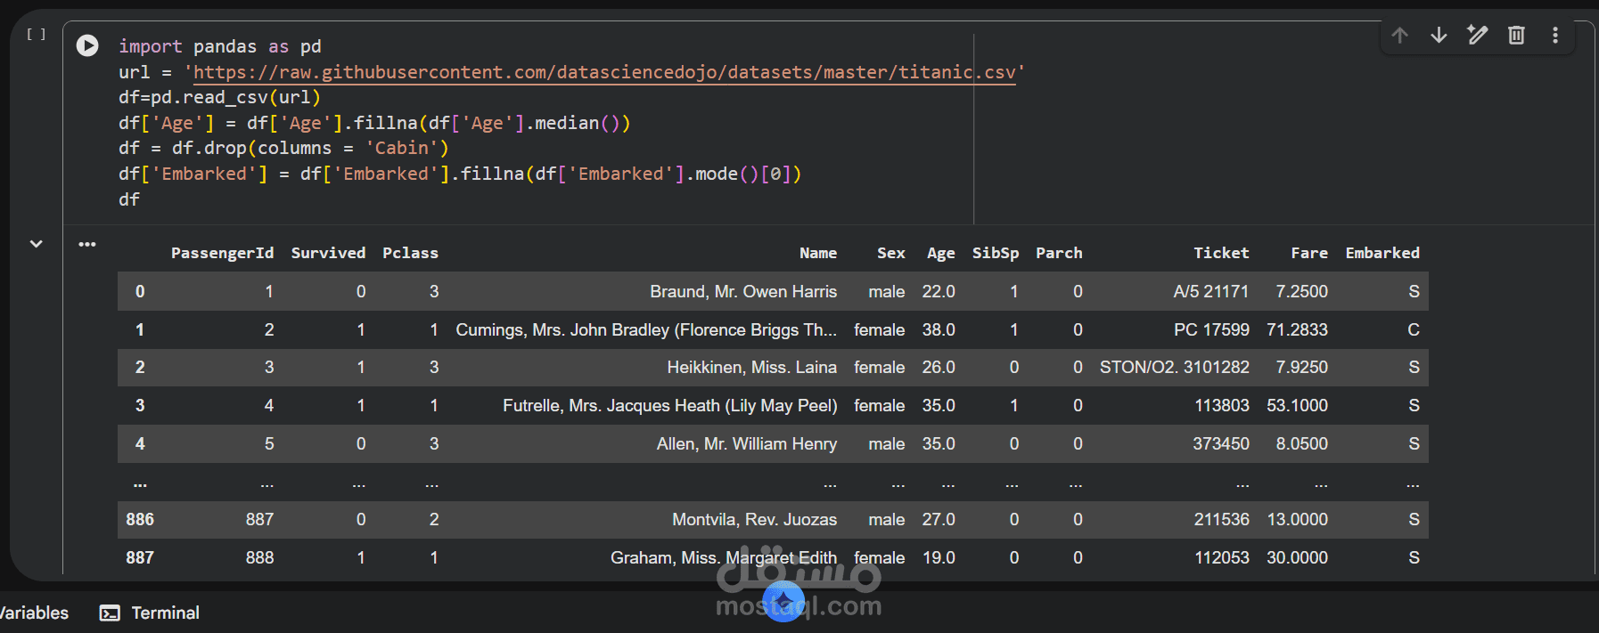
Task: Click age value 26.0
Action: click(939, 367)
